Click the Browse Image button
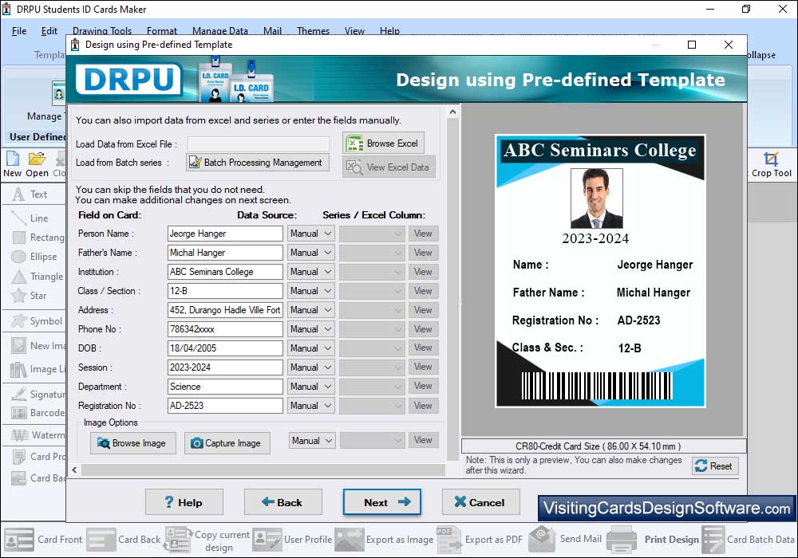This screenshot has width=798, height=558. tap(132, 443)
